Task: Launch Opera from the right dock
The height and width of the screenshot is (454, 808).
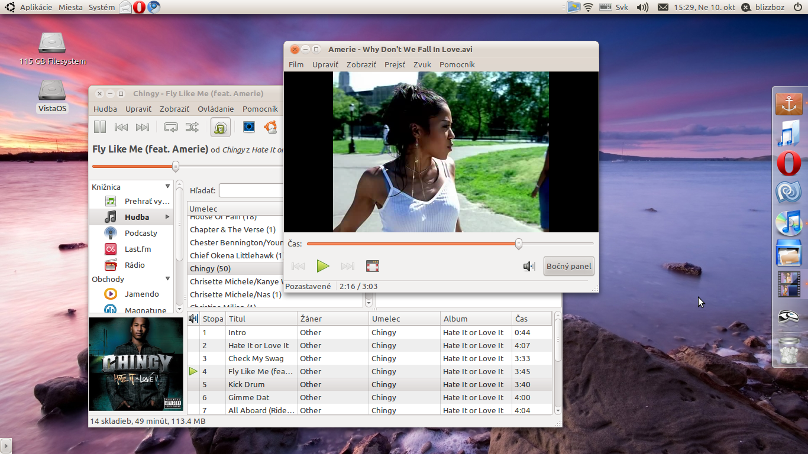Action: click(x=789, y=164)
